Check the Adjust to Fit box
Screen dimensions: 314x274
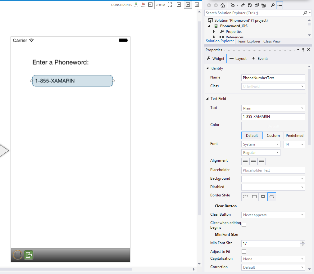click(244, 251)
